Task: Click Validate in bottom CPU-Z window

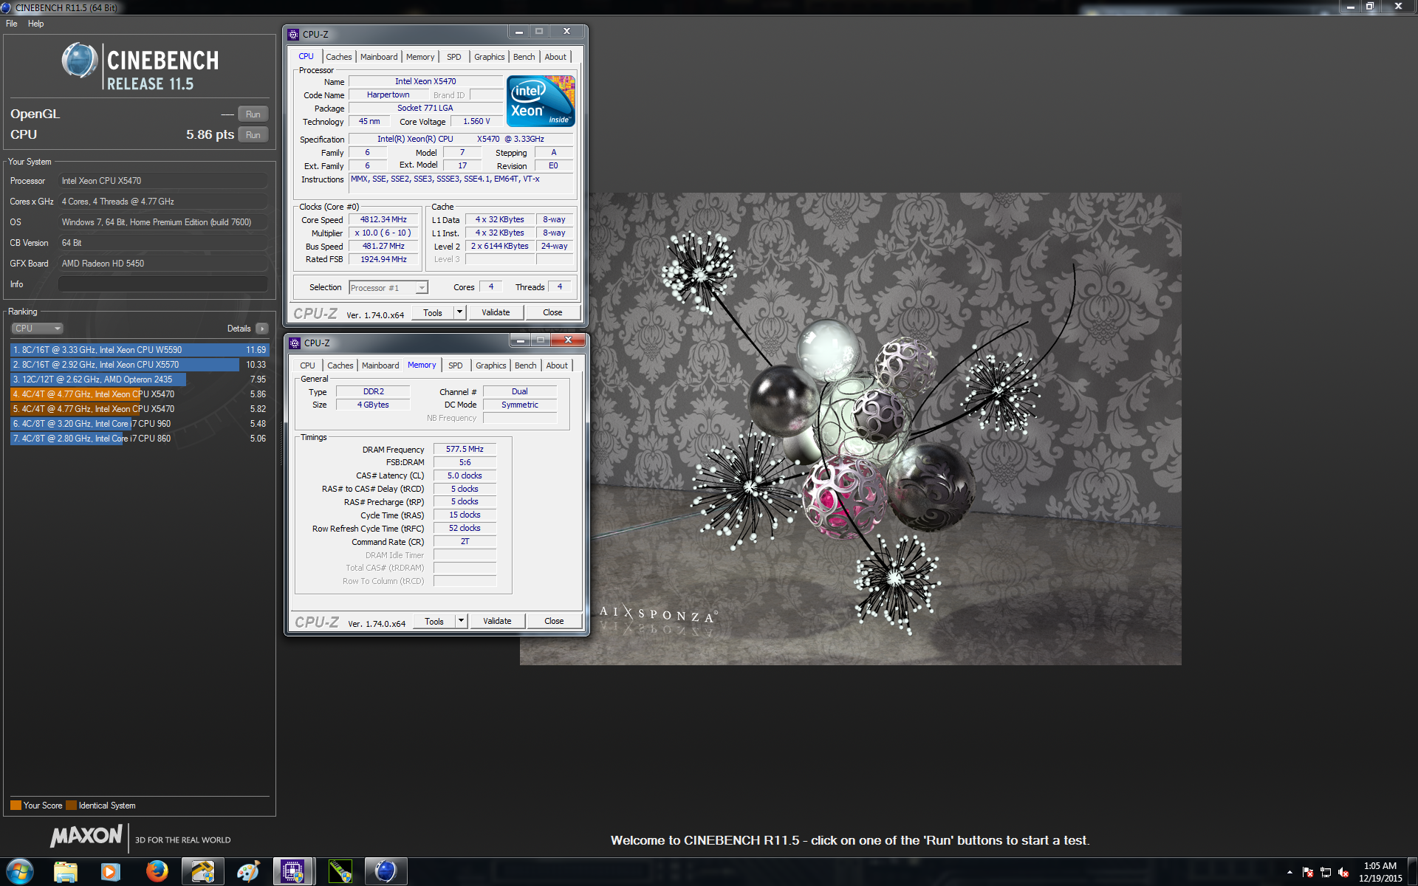Action: pos(497,621)
